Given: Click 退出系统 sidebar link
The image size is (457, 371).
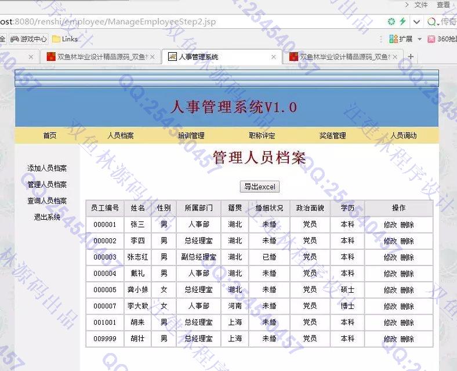Looking at the screenshot, I should tap(47, 217).
